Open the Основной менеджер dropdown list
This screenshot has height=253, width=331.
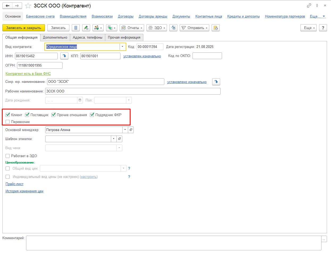(x=125, y=130)
